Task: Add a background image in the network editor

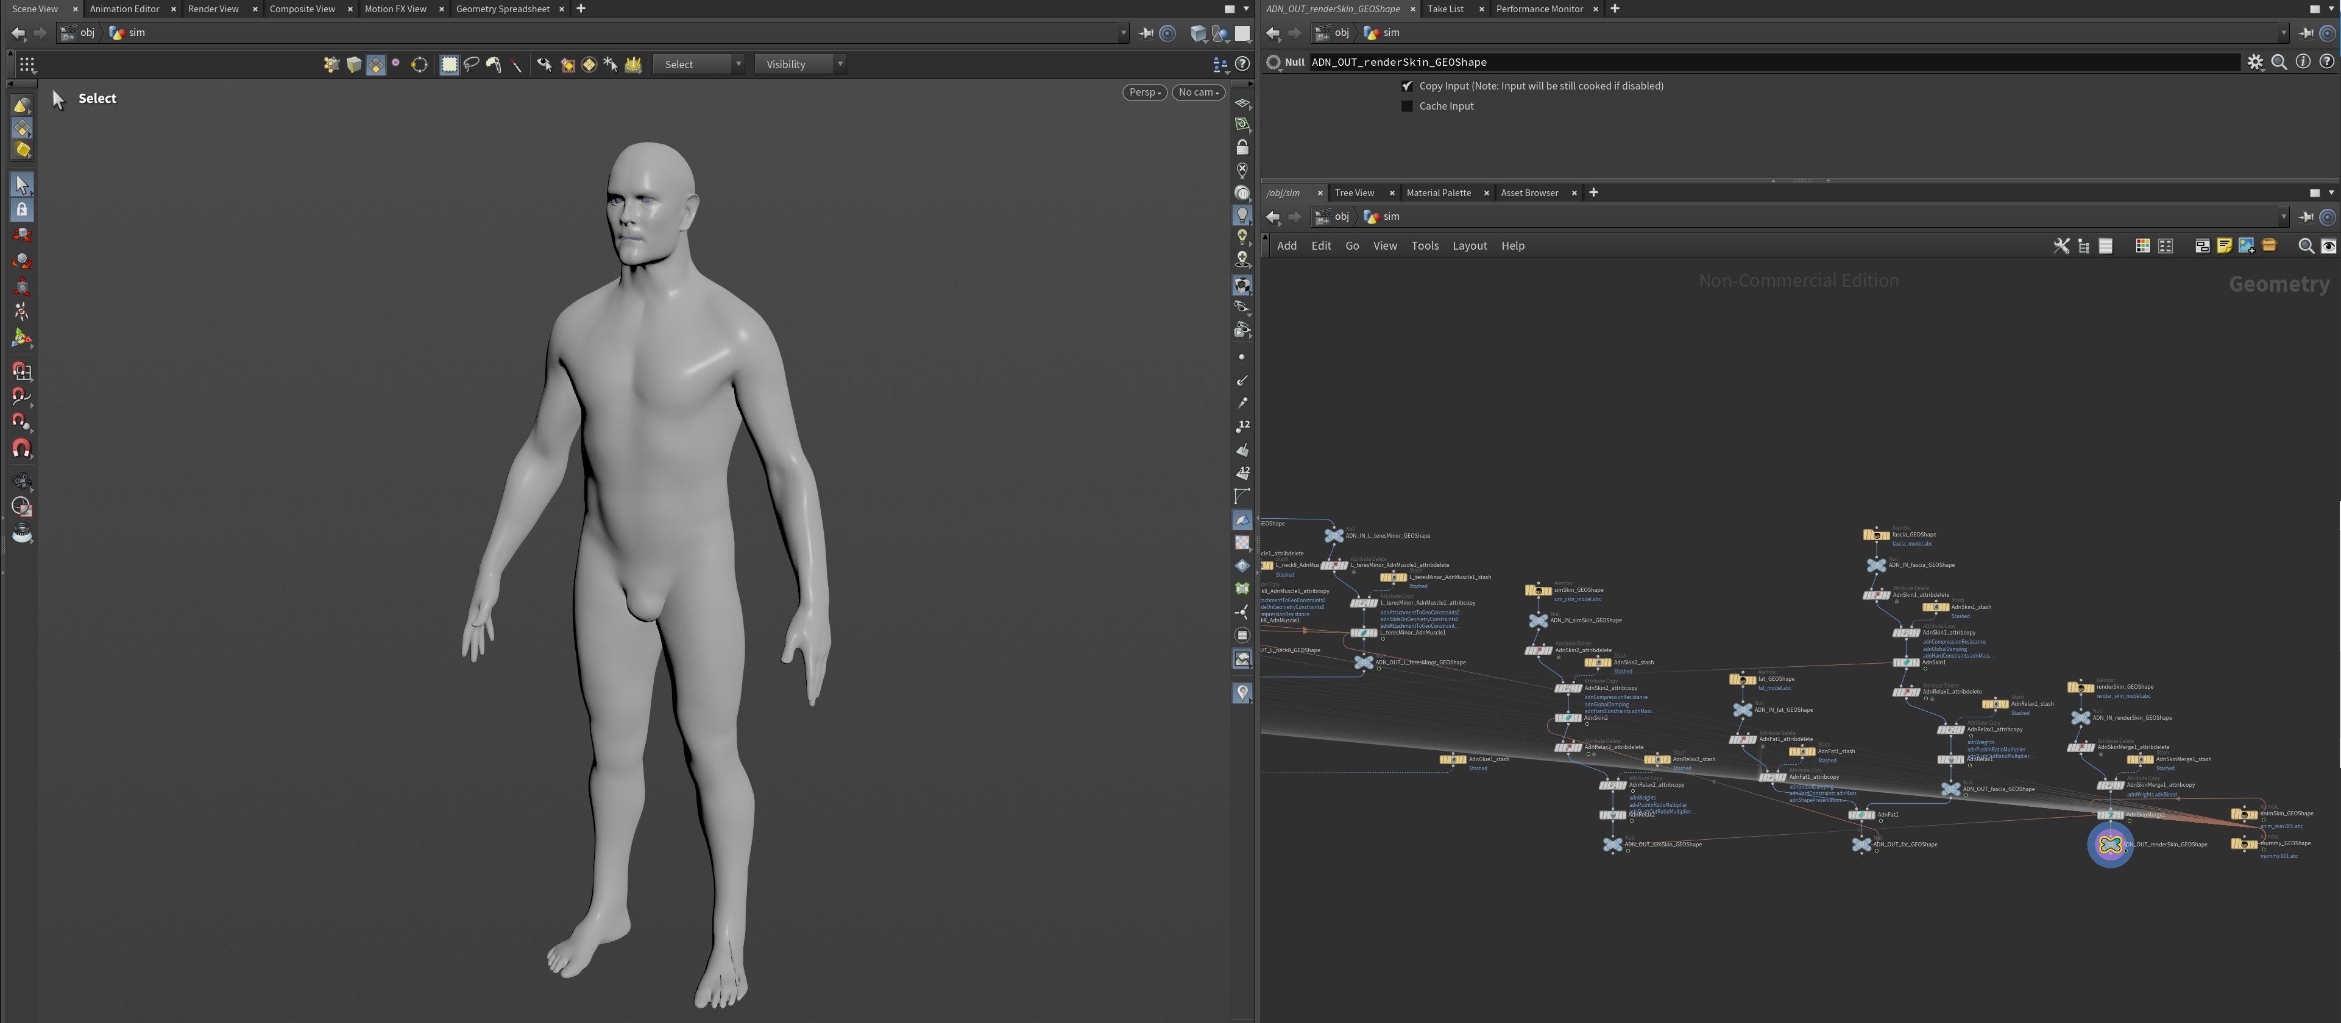Action: point(2245,245)
